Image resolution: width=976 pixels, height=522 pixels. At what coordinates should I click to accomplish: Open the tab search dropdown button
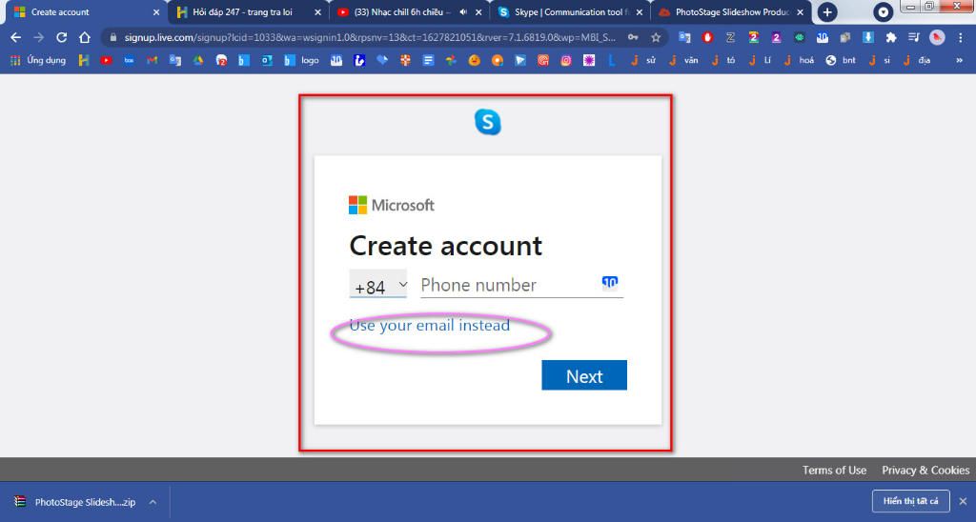coord(883,11)
